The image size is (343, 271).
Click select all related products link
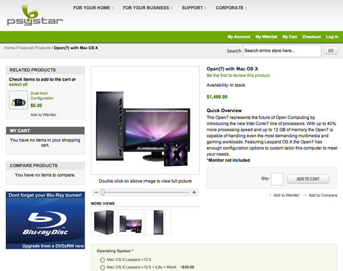[x=18, y=85]
